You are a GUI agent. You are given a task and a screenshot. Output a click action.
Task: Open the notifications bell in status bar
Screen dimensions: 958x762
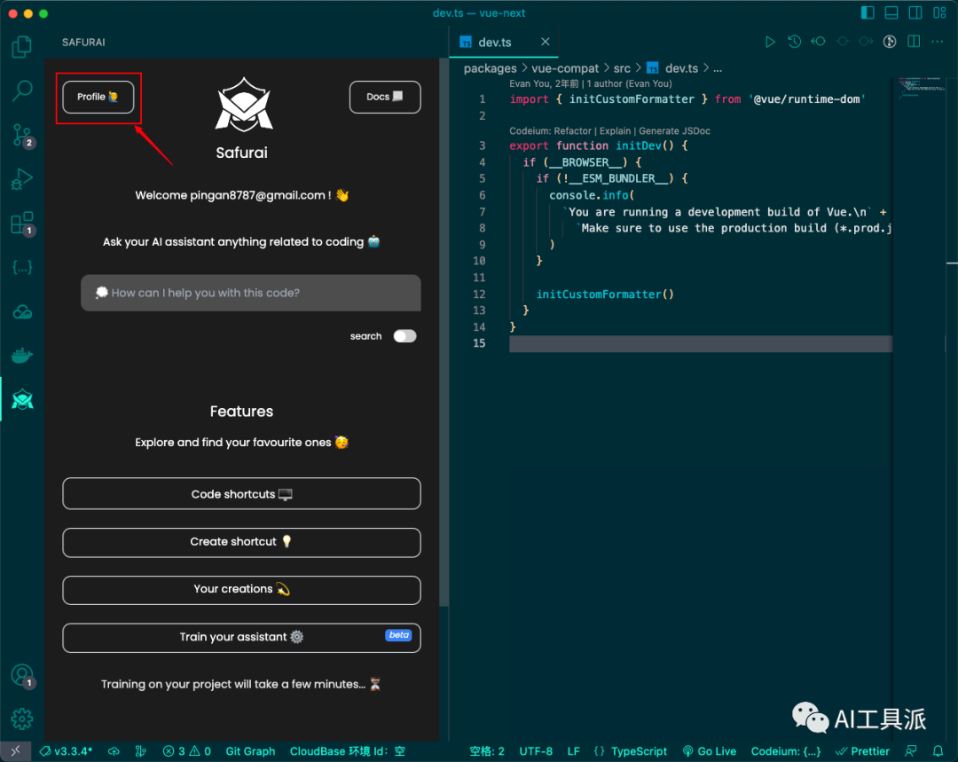pos(938,751)
